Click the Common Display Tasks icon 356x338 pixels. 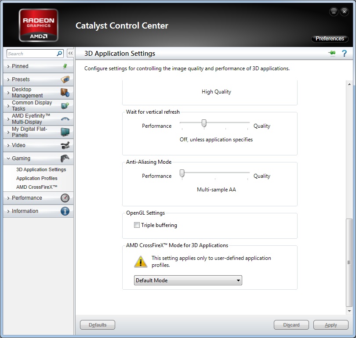pyautogui.click(x=65, y=106)
